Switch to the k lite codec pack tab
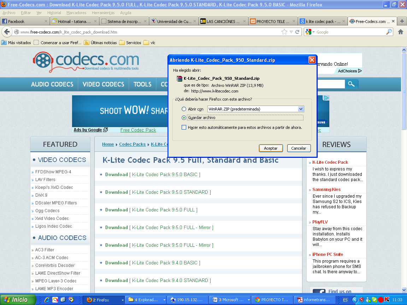The width and height of the screenshot is (407, 305). 323,21
